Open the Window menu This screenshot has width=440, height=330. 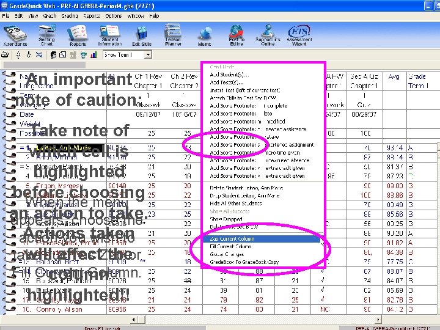click(x=136, y=16)
